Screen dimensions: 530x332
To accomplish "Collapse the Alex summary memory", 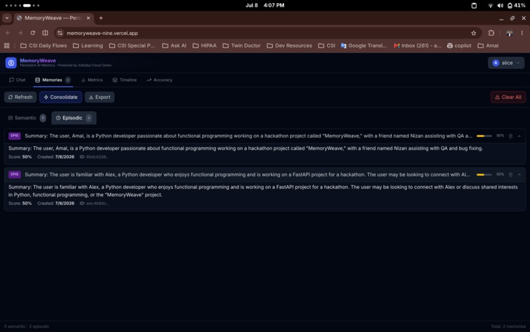I will pos(519,175).
